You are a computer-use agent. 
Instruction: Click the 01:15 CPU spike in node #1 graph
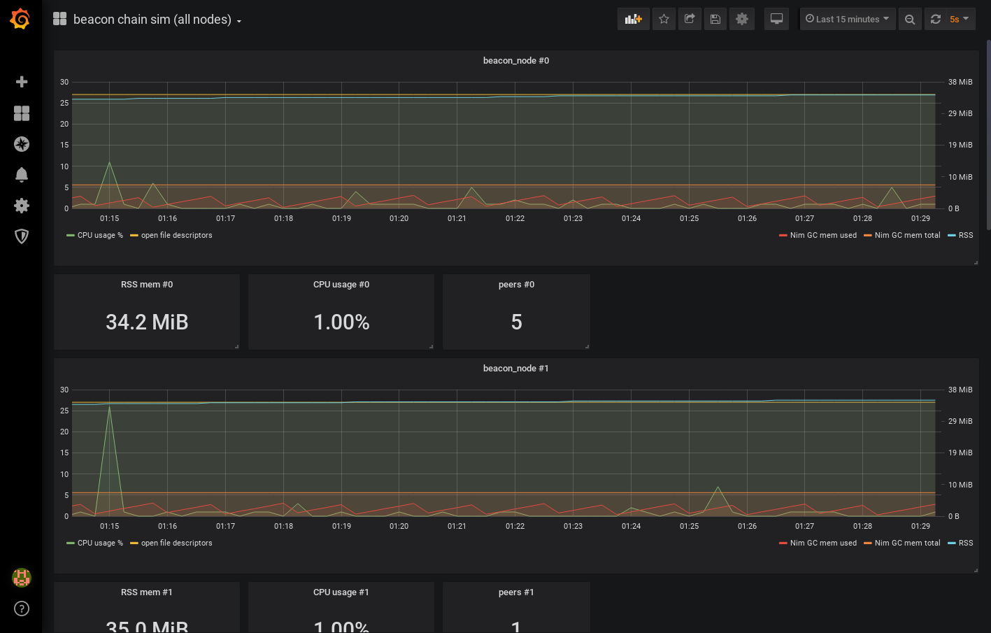point(109,407)
